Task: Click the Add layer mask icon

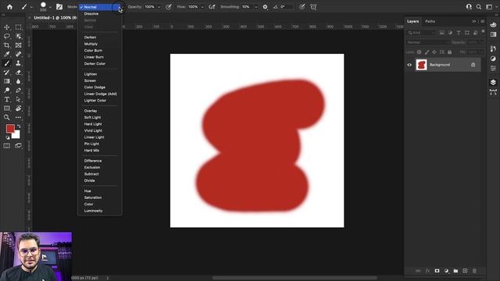Action: tap(437, 271)
